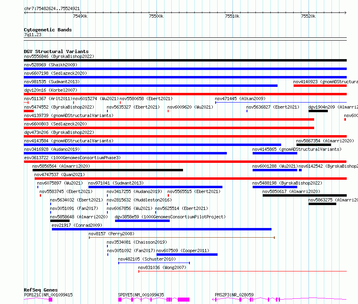Open the nsv3416928 (Audano2019) label
This screenshot has width=358, height=304.
click(52, 149)
